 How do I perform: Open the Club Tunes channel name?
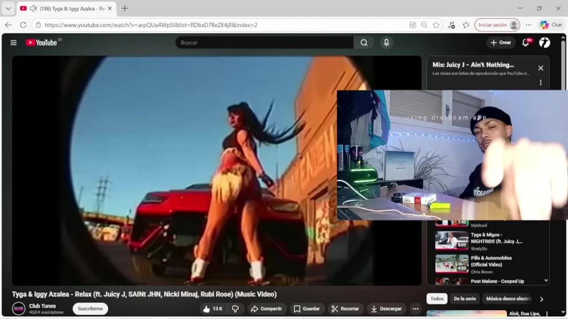click(x=42, y=306)
